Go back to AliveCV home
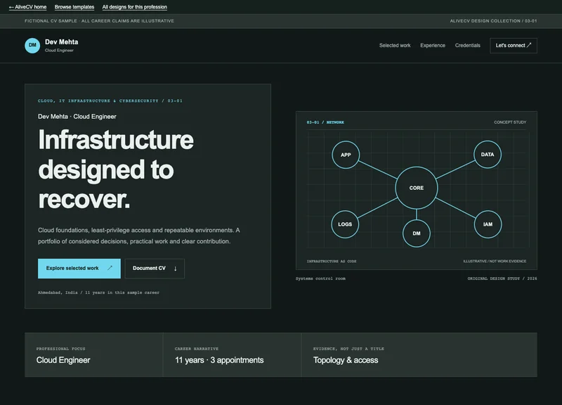 (27, 7)
